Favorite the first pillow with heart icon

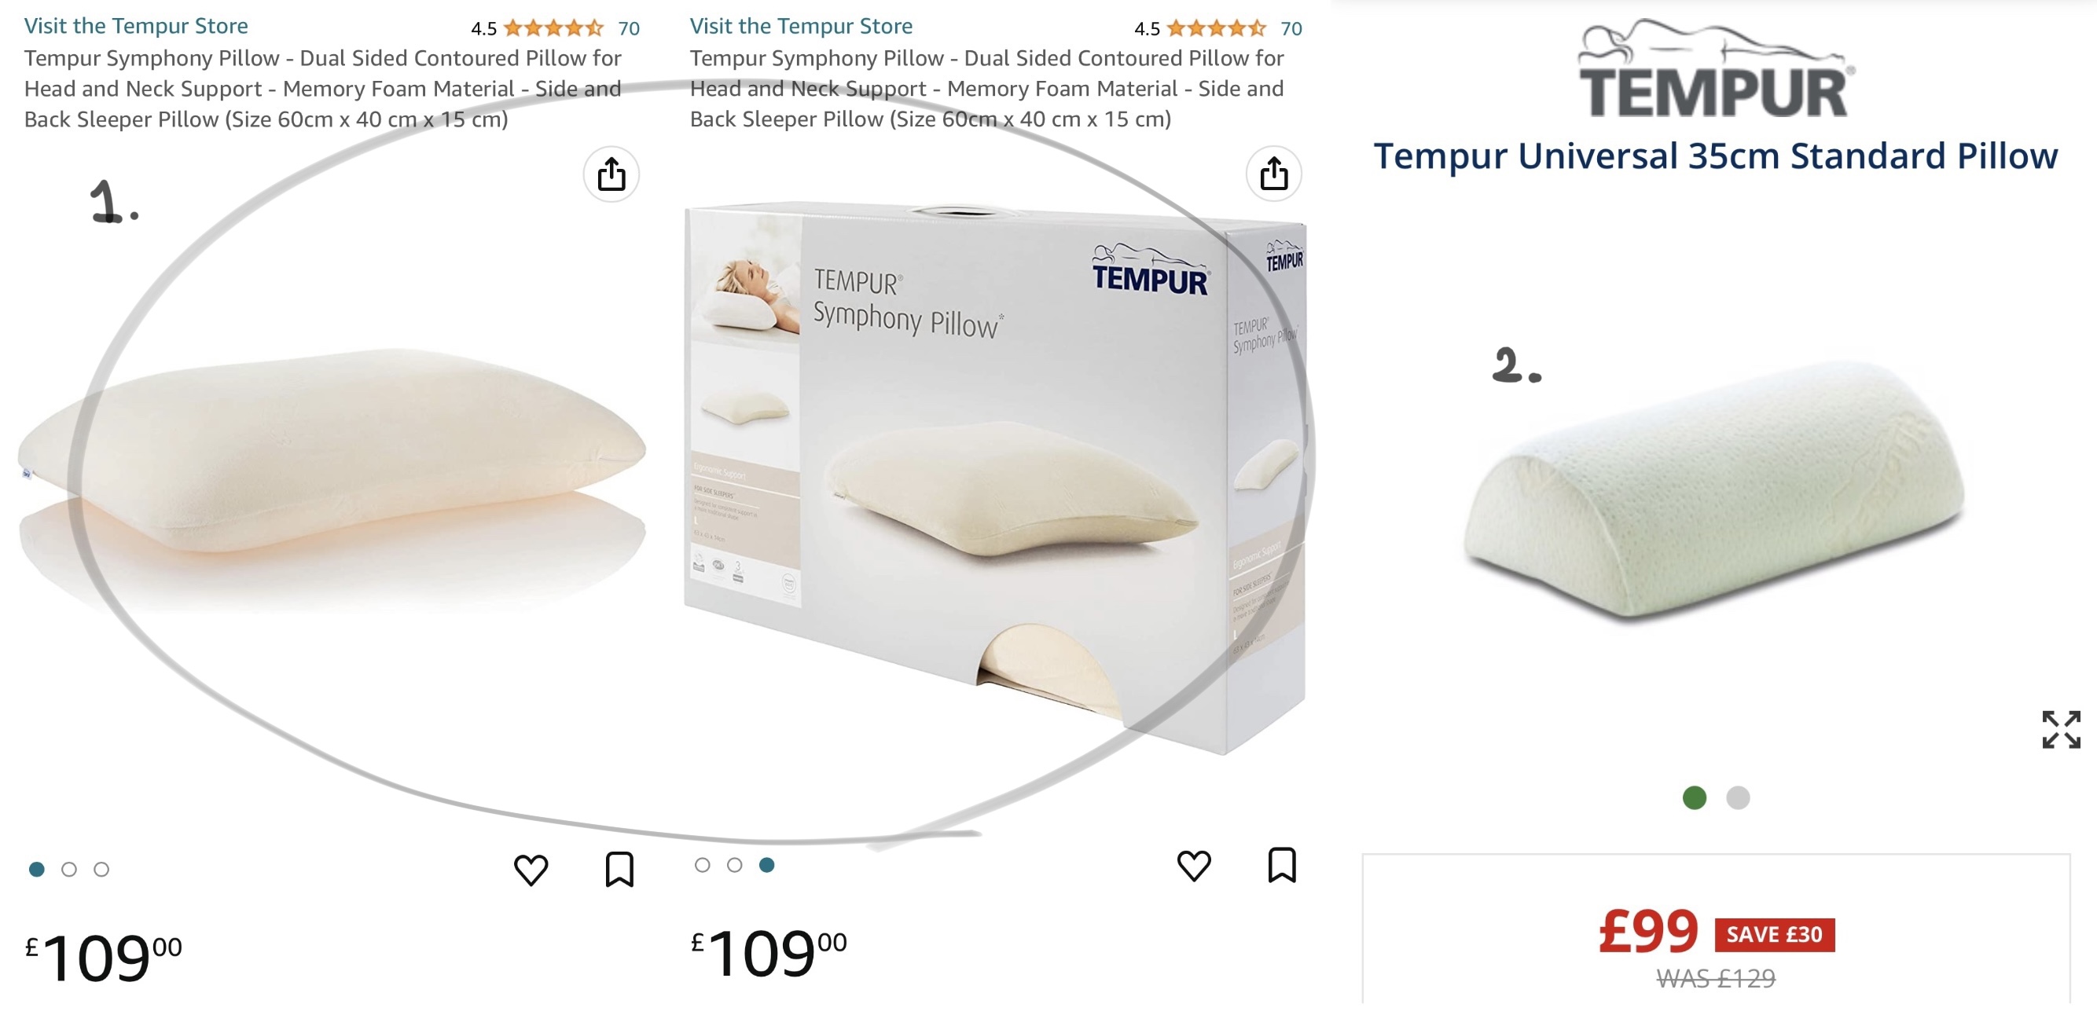(x=531, y=869)
